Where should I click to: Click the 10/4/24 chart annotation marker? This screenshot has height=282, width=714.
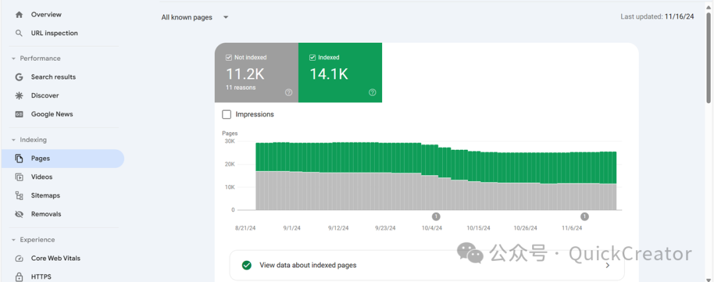[x=436, y=217]
